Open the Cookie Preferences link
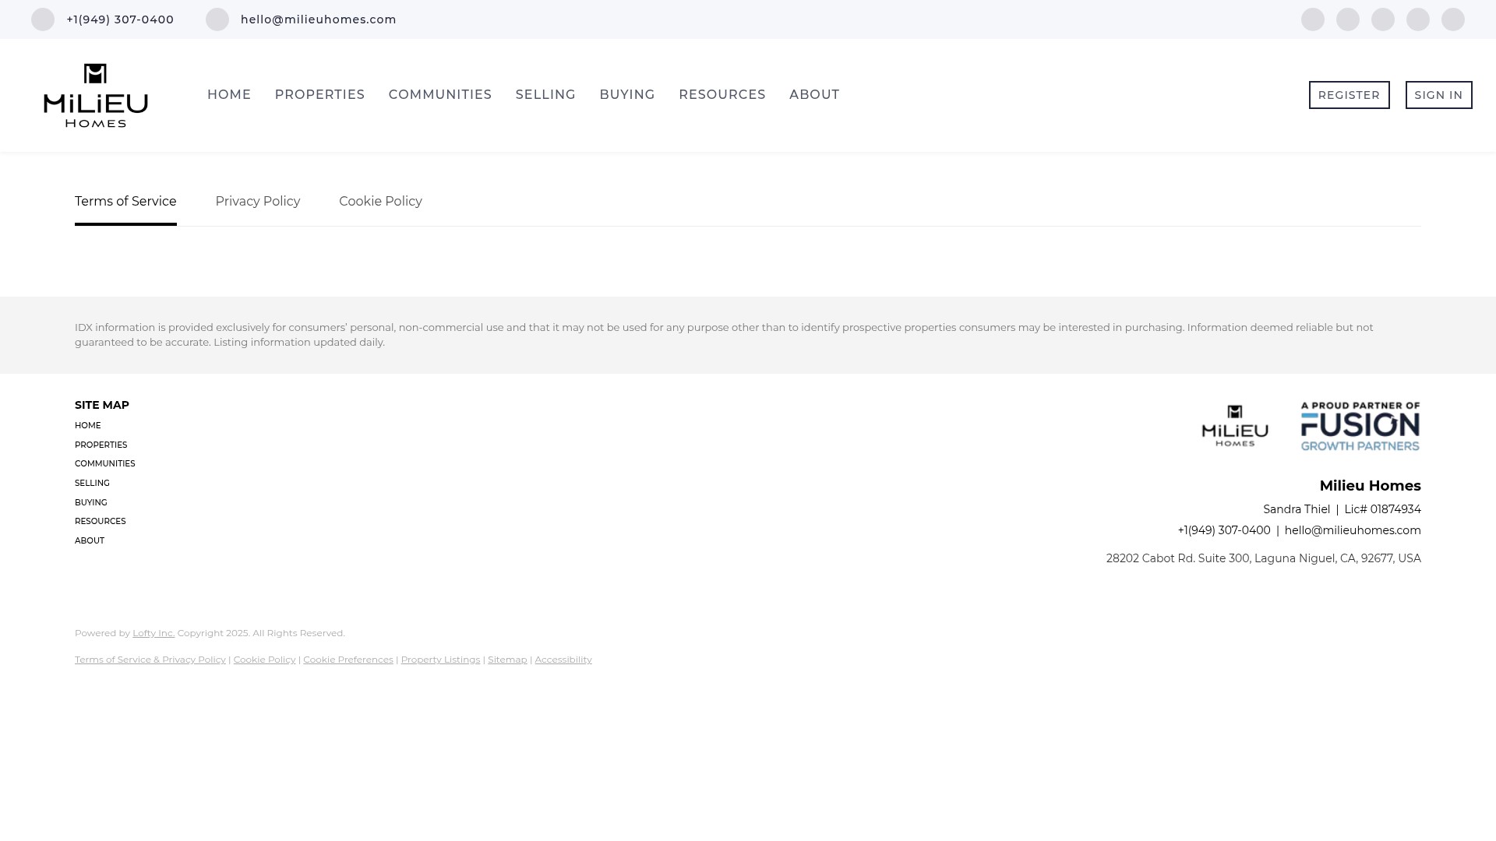The width and height of the screenshot is (1496, 841). click(x=348, y=660)
